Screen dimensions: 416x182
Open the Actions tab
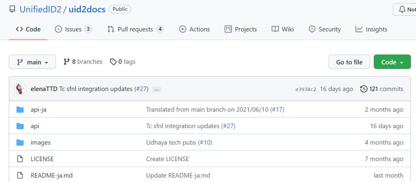point(195,29)
